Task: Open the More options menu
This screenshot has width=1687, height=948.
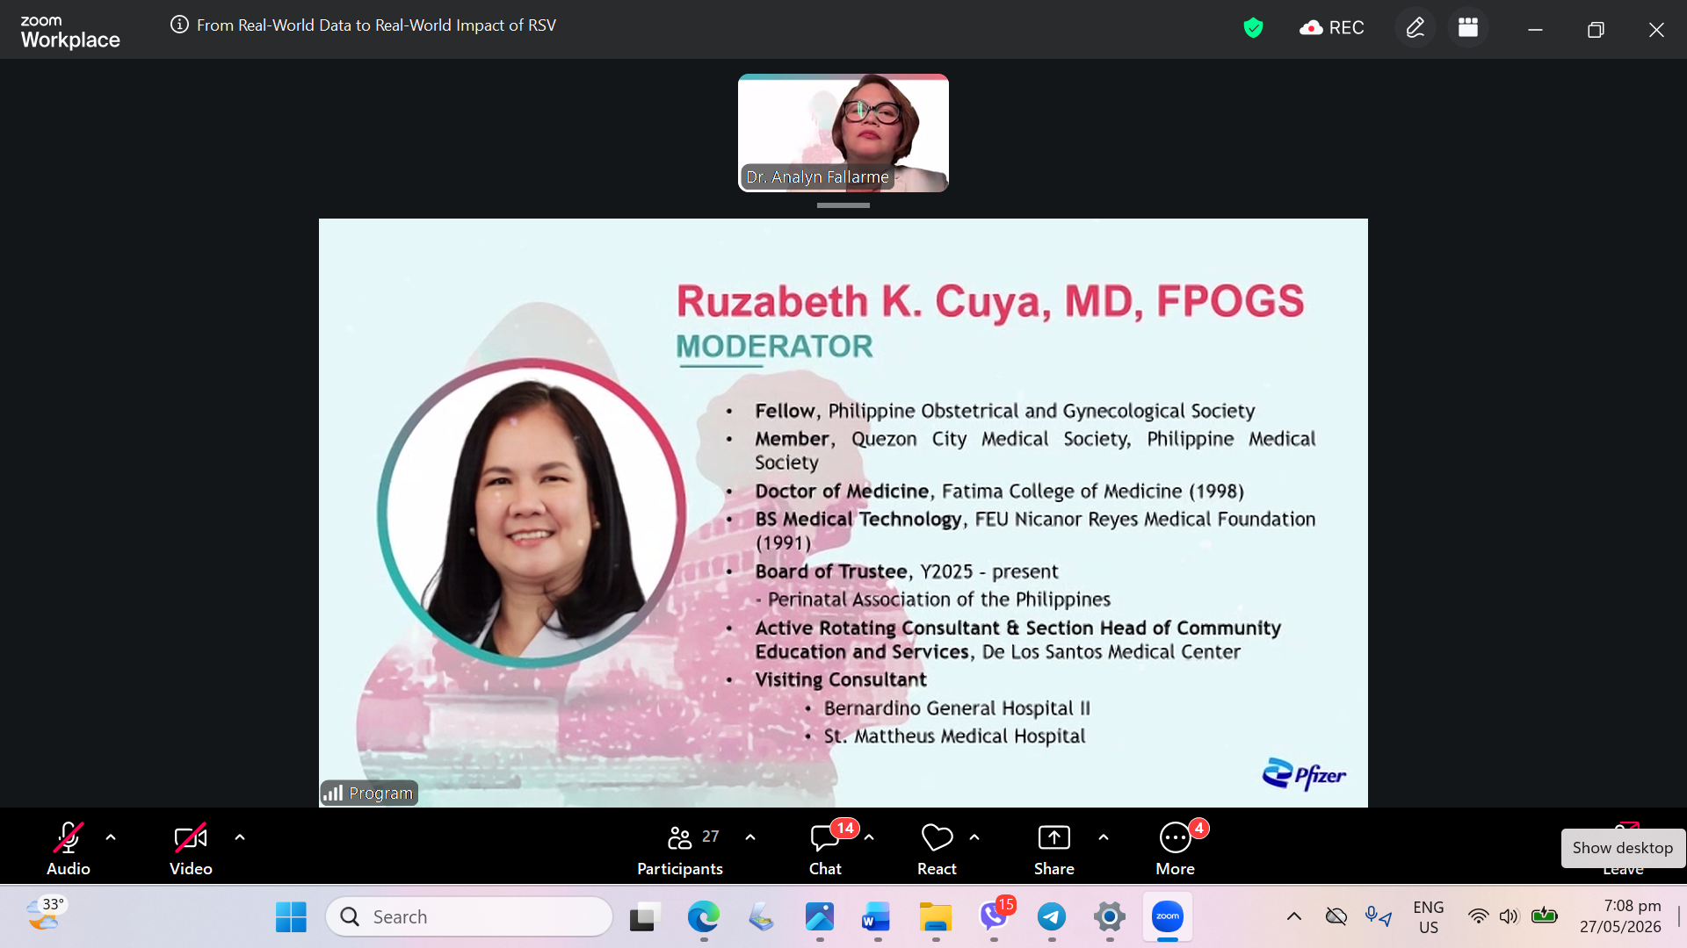Action: point(1175,848)
